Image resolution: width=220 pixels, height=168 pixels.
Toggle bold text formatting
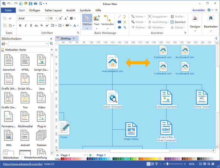click(20, 26)
